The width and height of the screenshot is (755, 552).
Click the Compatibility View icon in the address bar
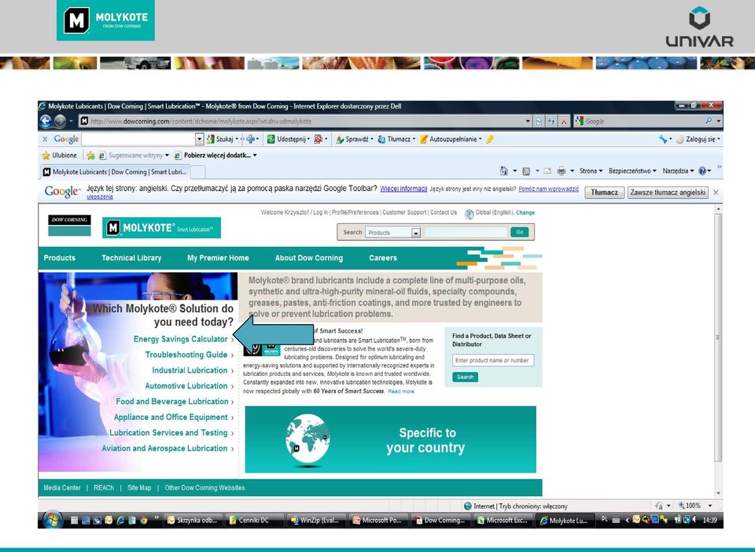(539, 121)
